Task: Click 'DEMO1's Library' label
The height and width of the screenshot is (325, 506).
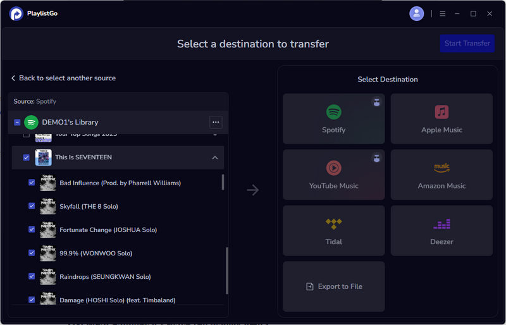Action: tap(70, 122)
